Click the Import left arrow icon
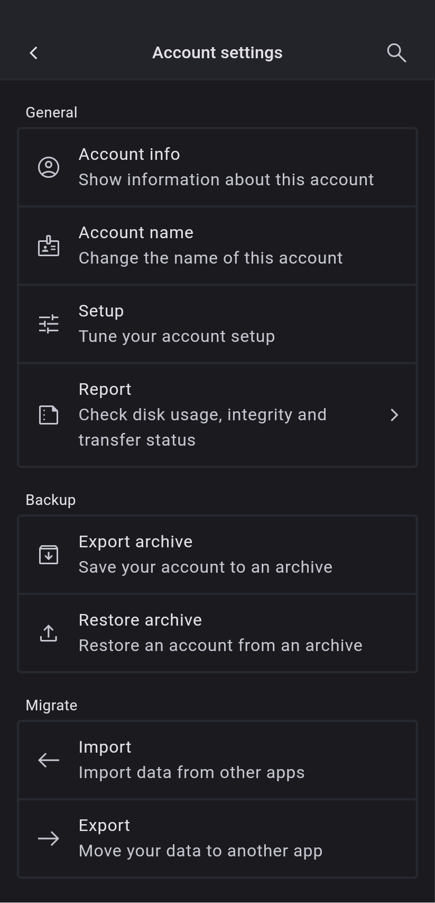 tap(49, 760)
